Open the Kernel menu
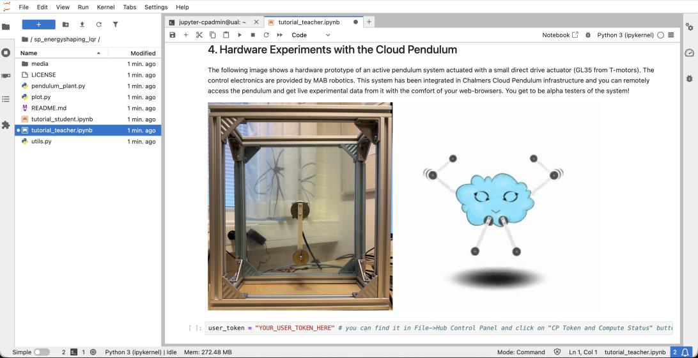698x358 pixels. point(106,7)
